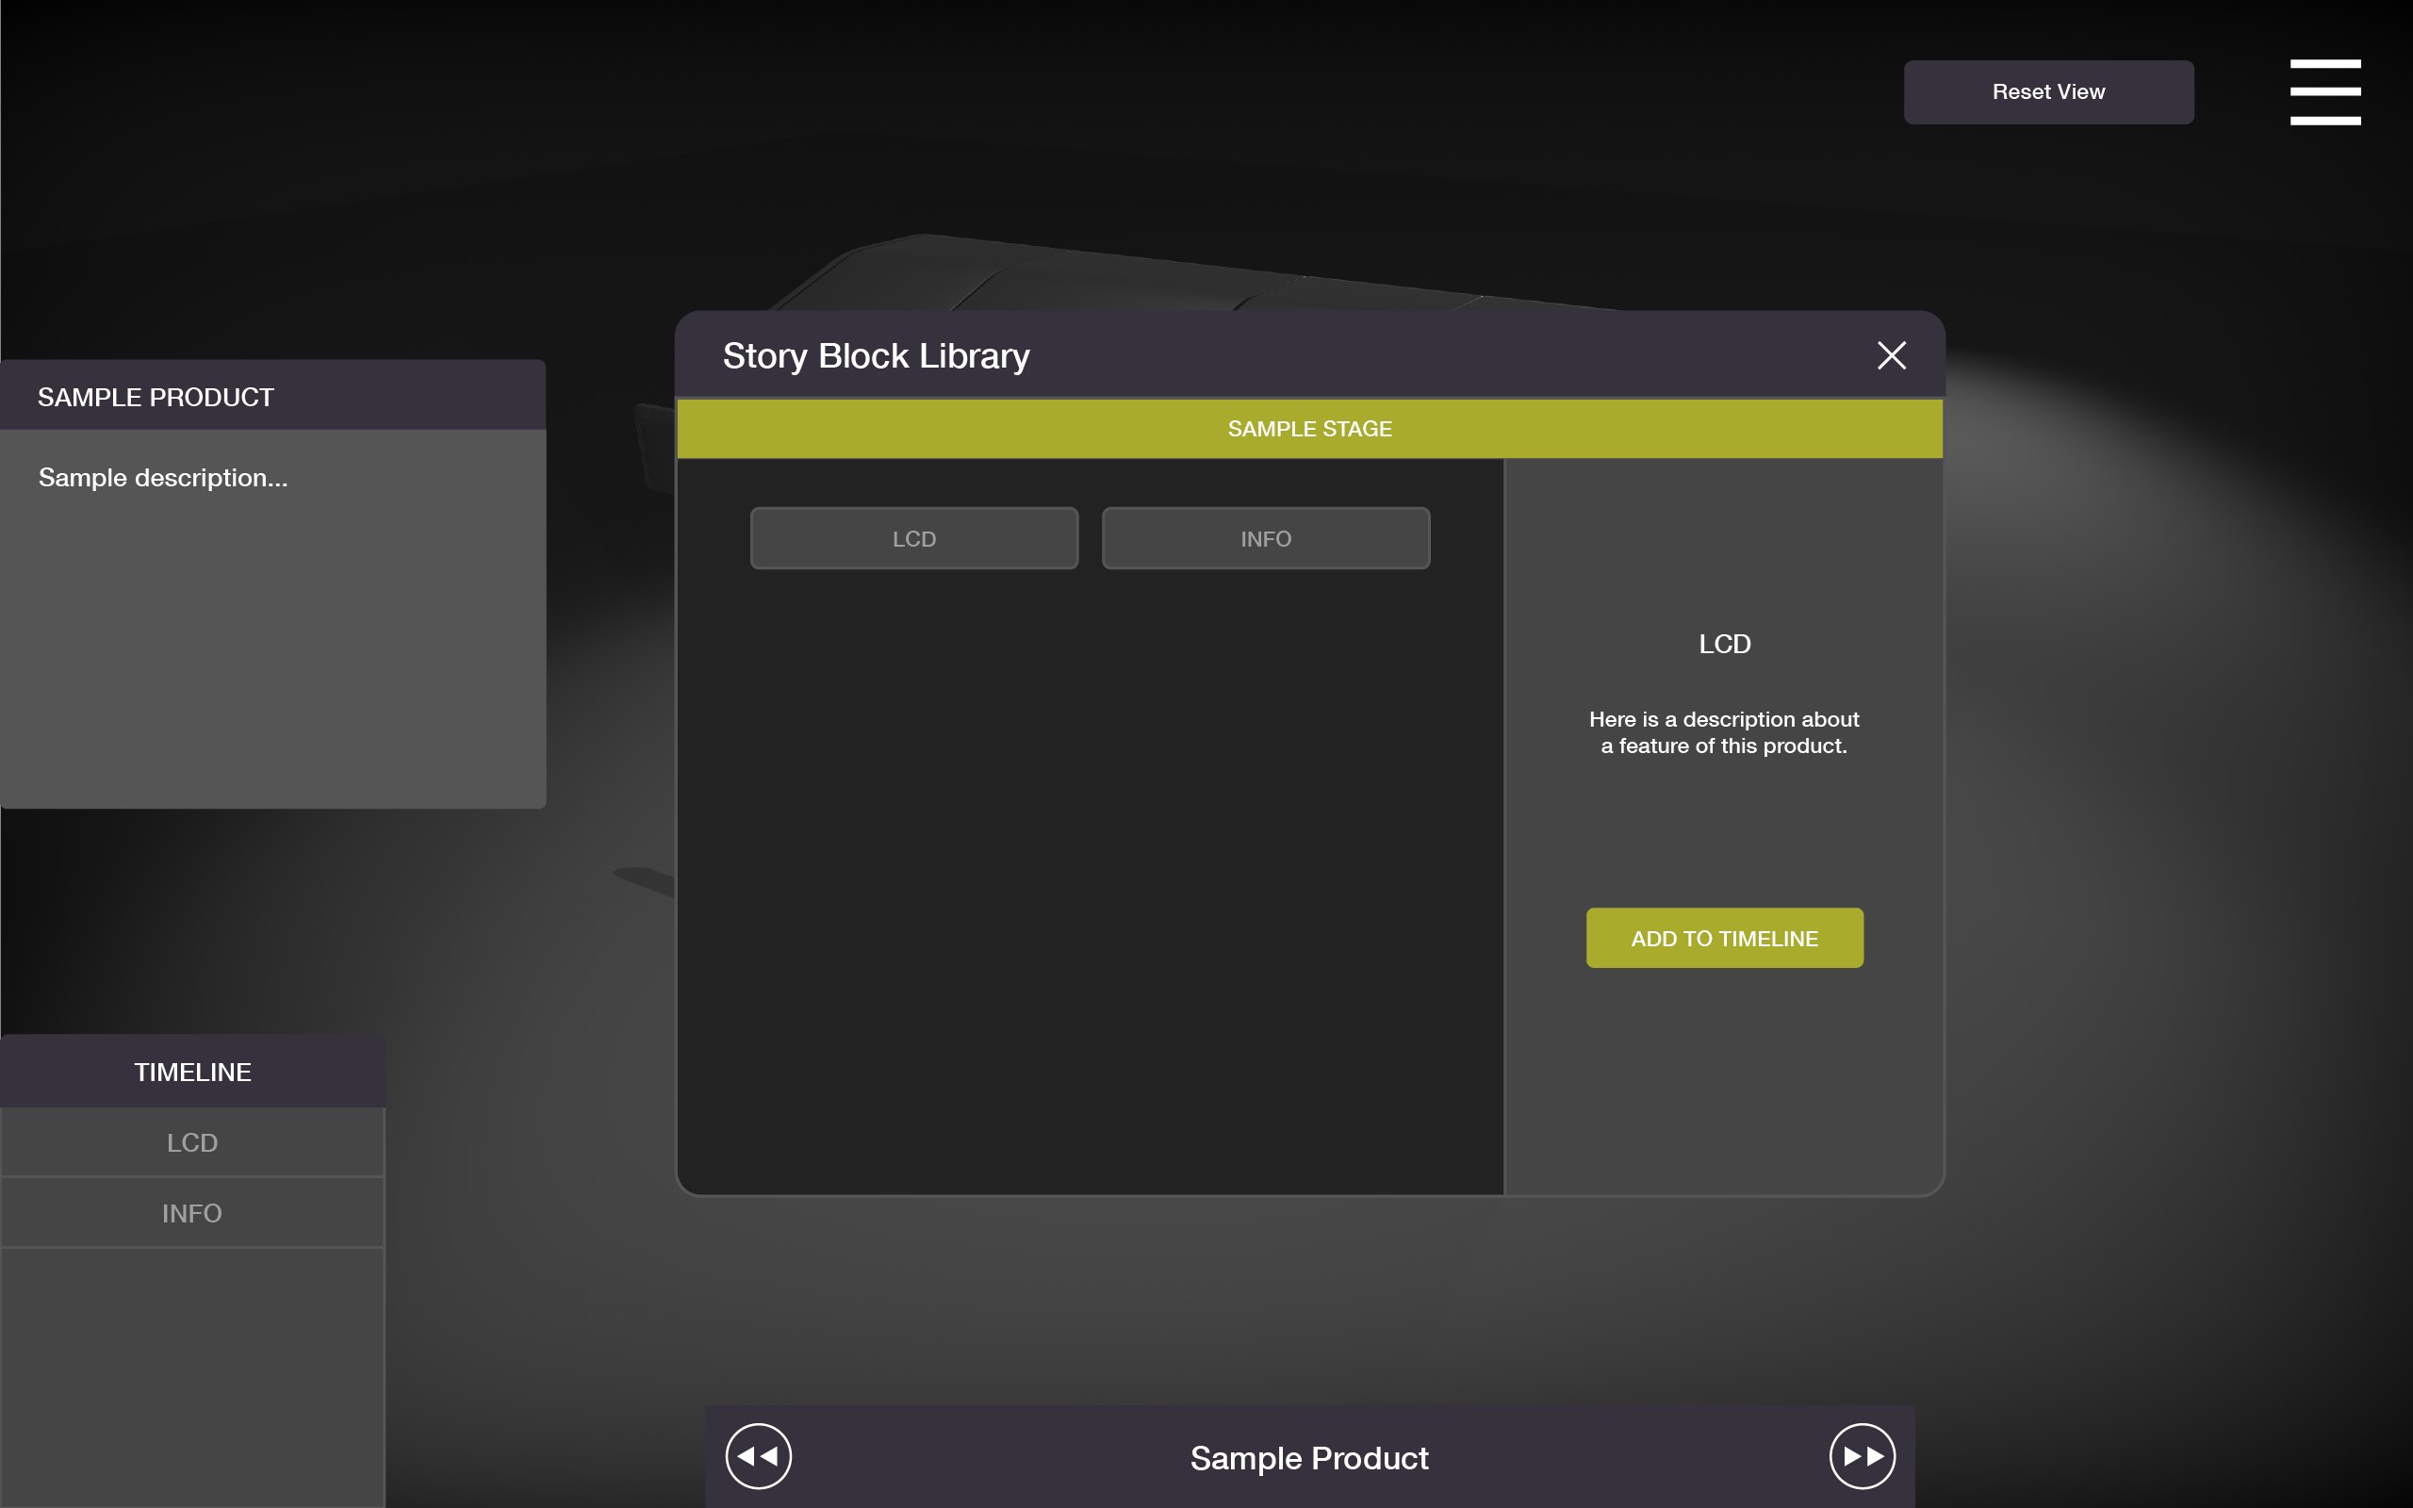Click the feature description text in detail pane
Screen dimensions: 2413x1508
pyautogui.click(x=1724, y=733)
